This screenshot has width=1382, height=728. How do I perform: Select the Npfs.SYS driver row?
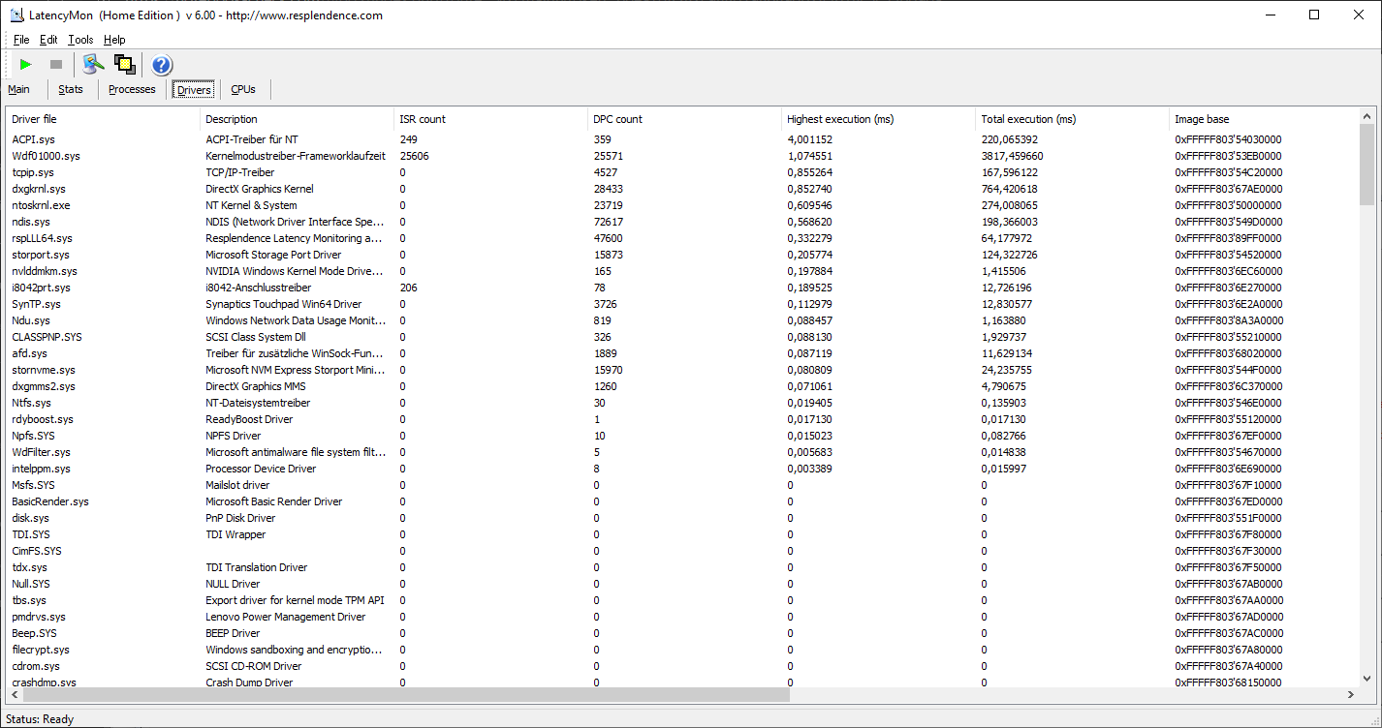coord(683,436)
